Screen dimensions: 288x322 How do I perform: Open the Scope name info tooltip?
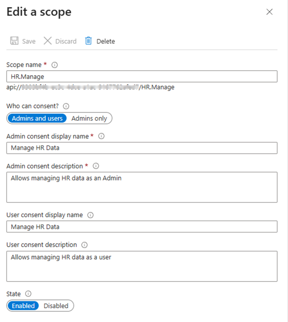(x=54, y=64)
